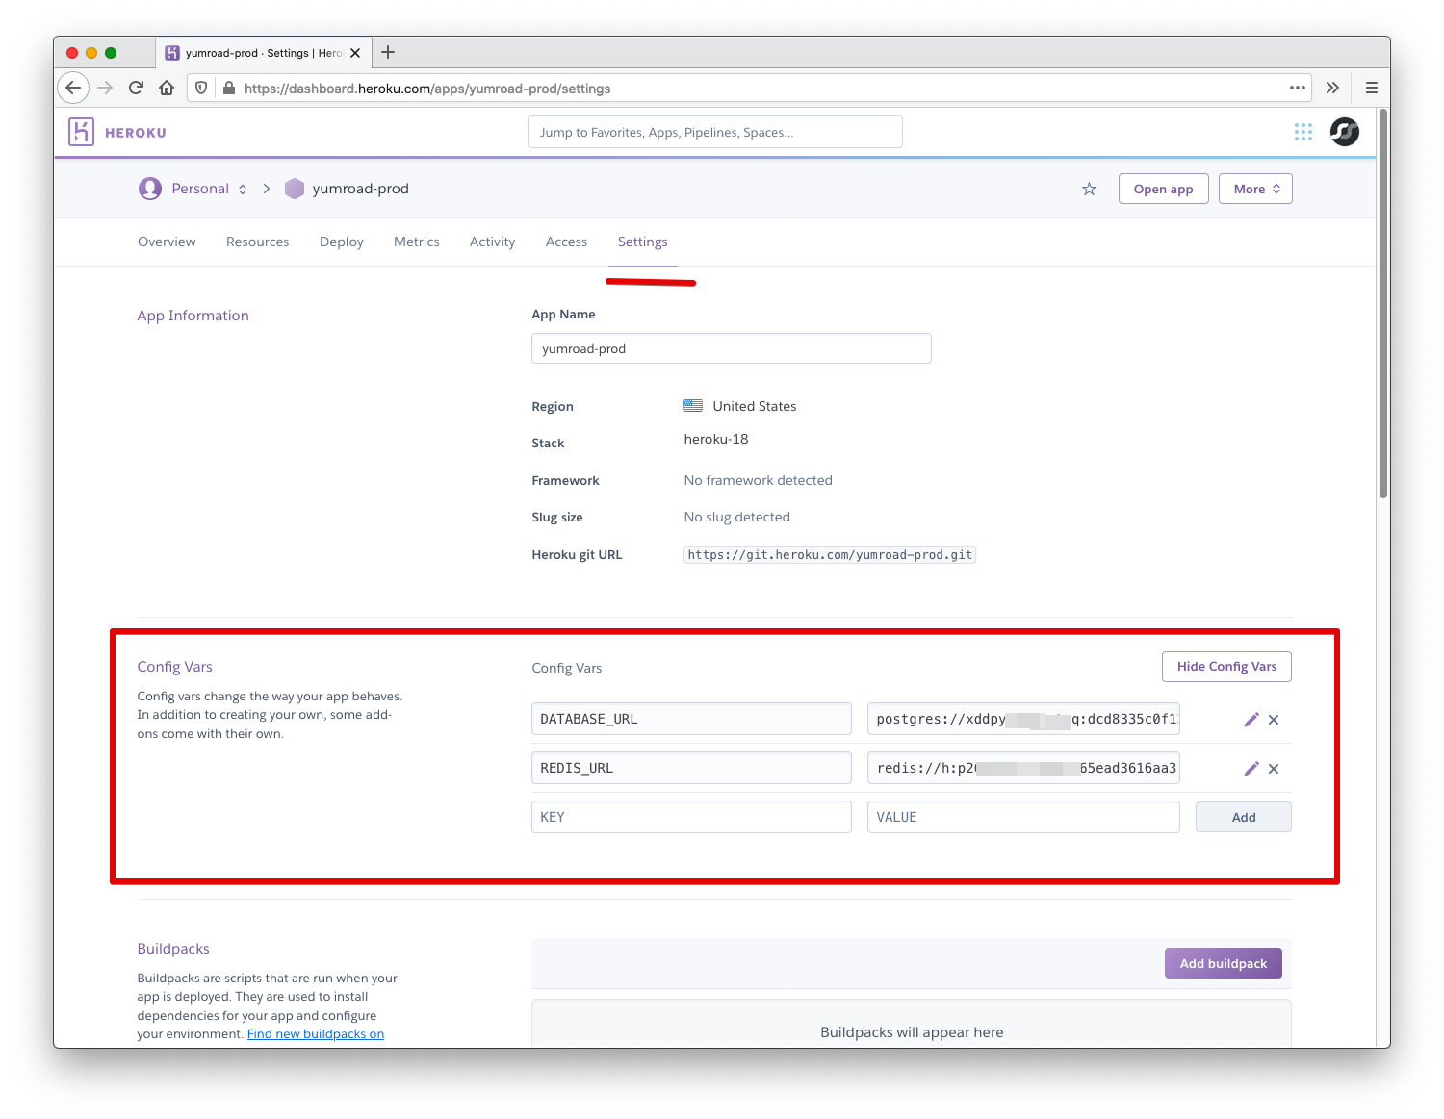Click the redis value field

tap(1023, 768)
